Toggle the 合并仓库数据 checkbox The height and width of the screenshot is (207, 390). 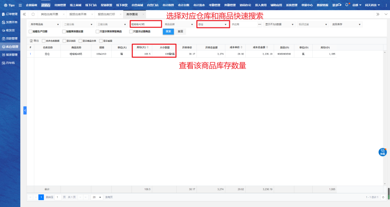(x=44, y=41)
